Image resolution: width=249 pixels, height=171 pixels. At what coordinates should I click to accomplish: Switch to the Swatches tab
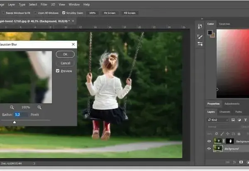coord(225,24)
